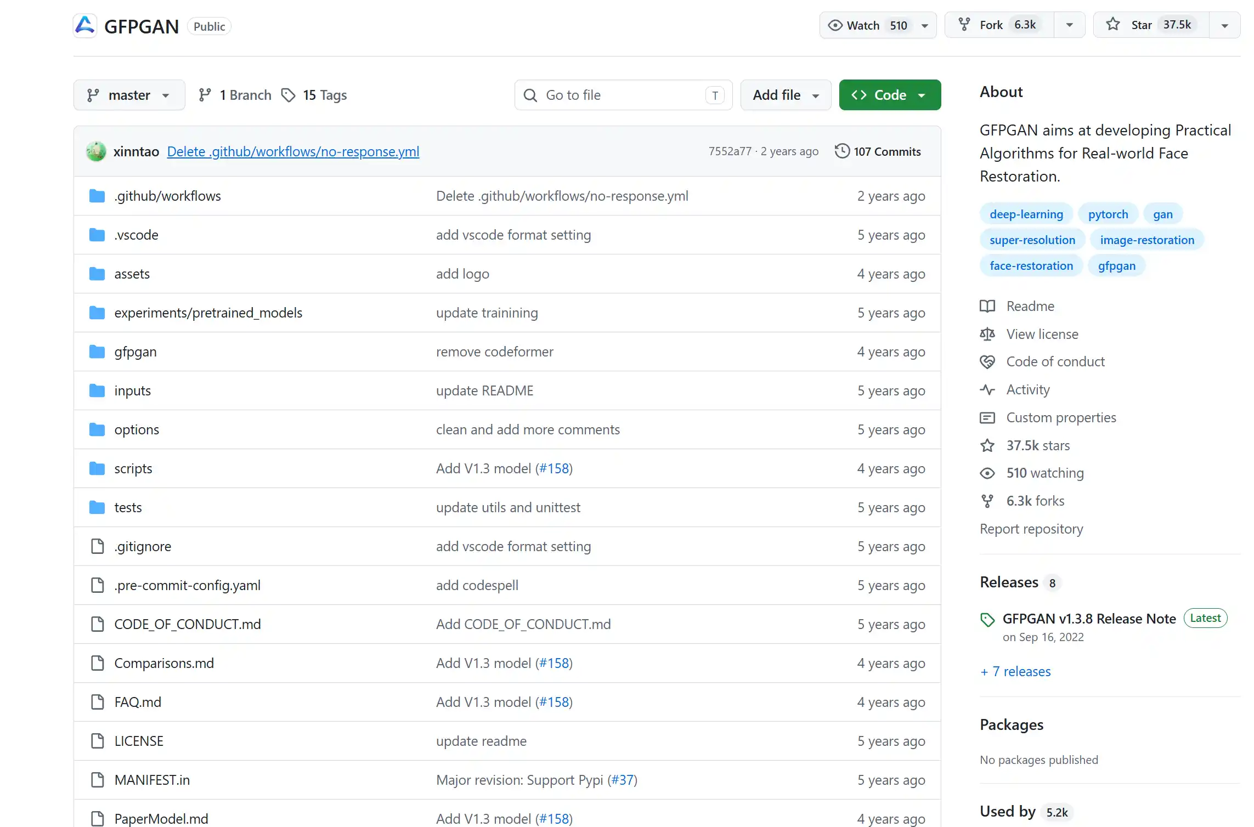Click the Readme book icon
The height and width of the screenshot is (827, 1254).
[x=987, y=306]
